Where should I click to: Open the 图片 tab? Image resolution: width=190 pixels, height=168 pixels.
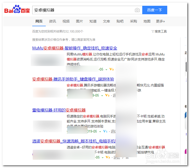79,21
